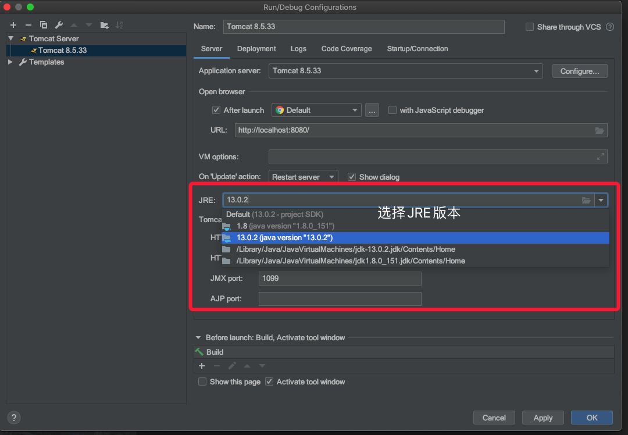Select jdk1.8.0_151.jdk path option
The width and height of the screenshot is (628, 435).
point(415,261)
